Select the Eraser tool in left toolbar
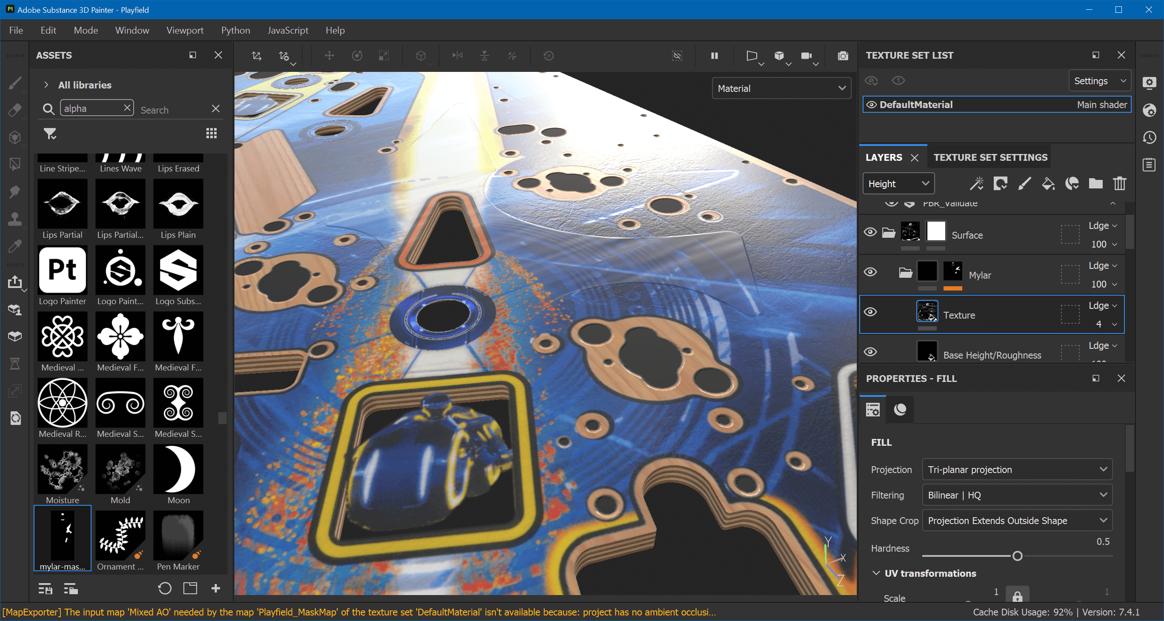 (15, 110)
